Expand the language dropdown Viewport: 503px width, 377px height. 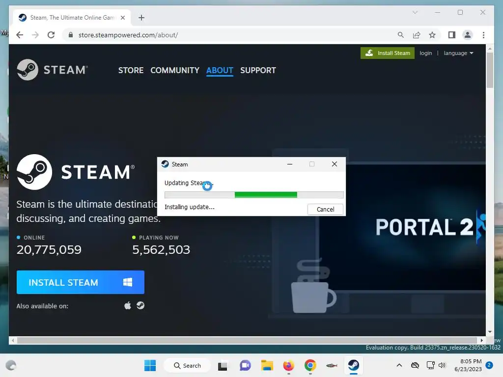coord(458,53)
